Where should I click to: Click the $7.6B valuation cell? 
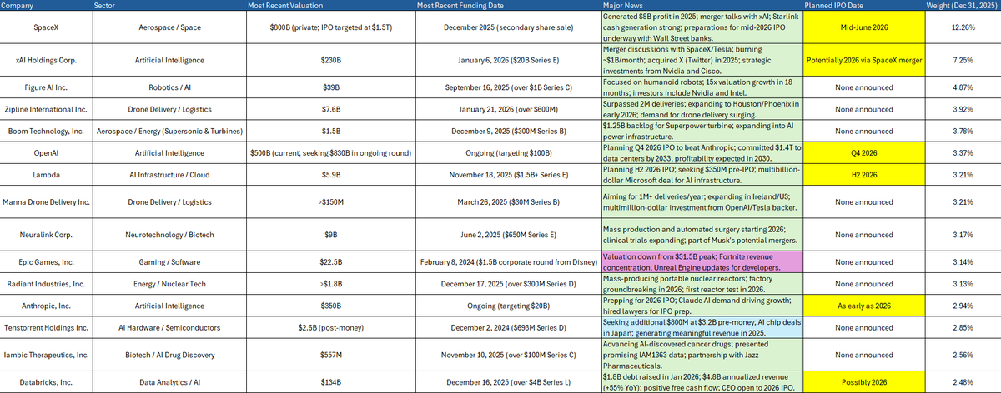pos(331,109)
